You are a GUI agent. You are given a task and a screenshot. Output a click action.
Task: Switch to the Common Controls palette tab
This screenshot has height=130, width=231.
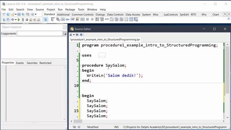[83, 14]
